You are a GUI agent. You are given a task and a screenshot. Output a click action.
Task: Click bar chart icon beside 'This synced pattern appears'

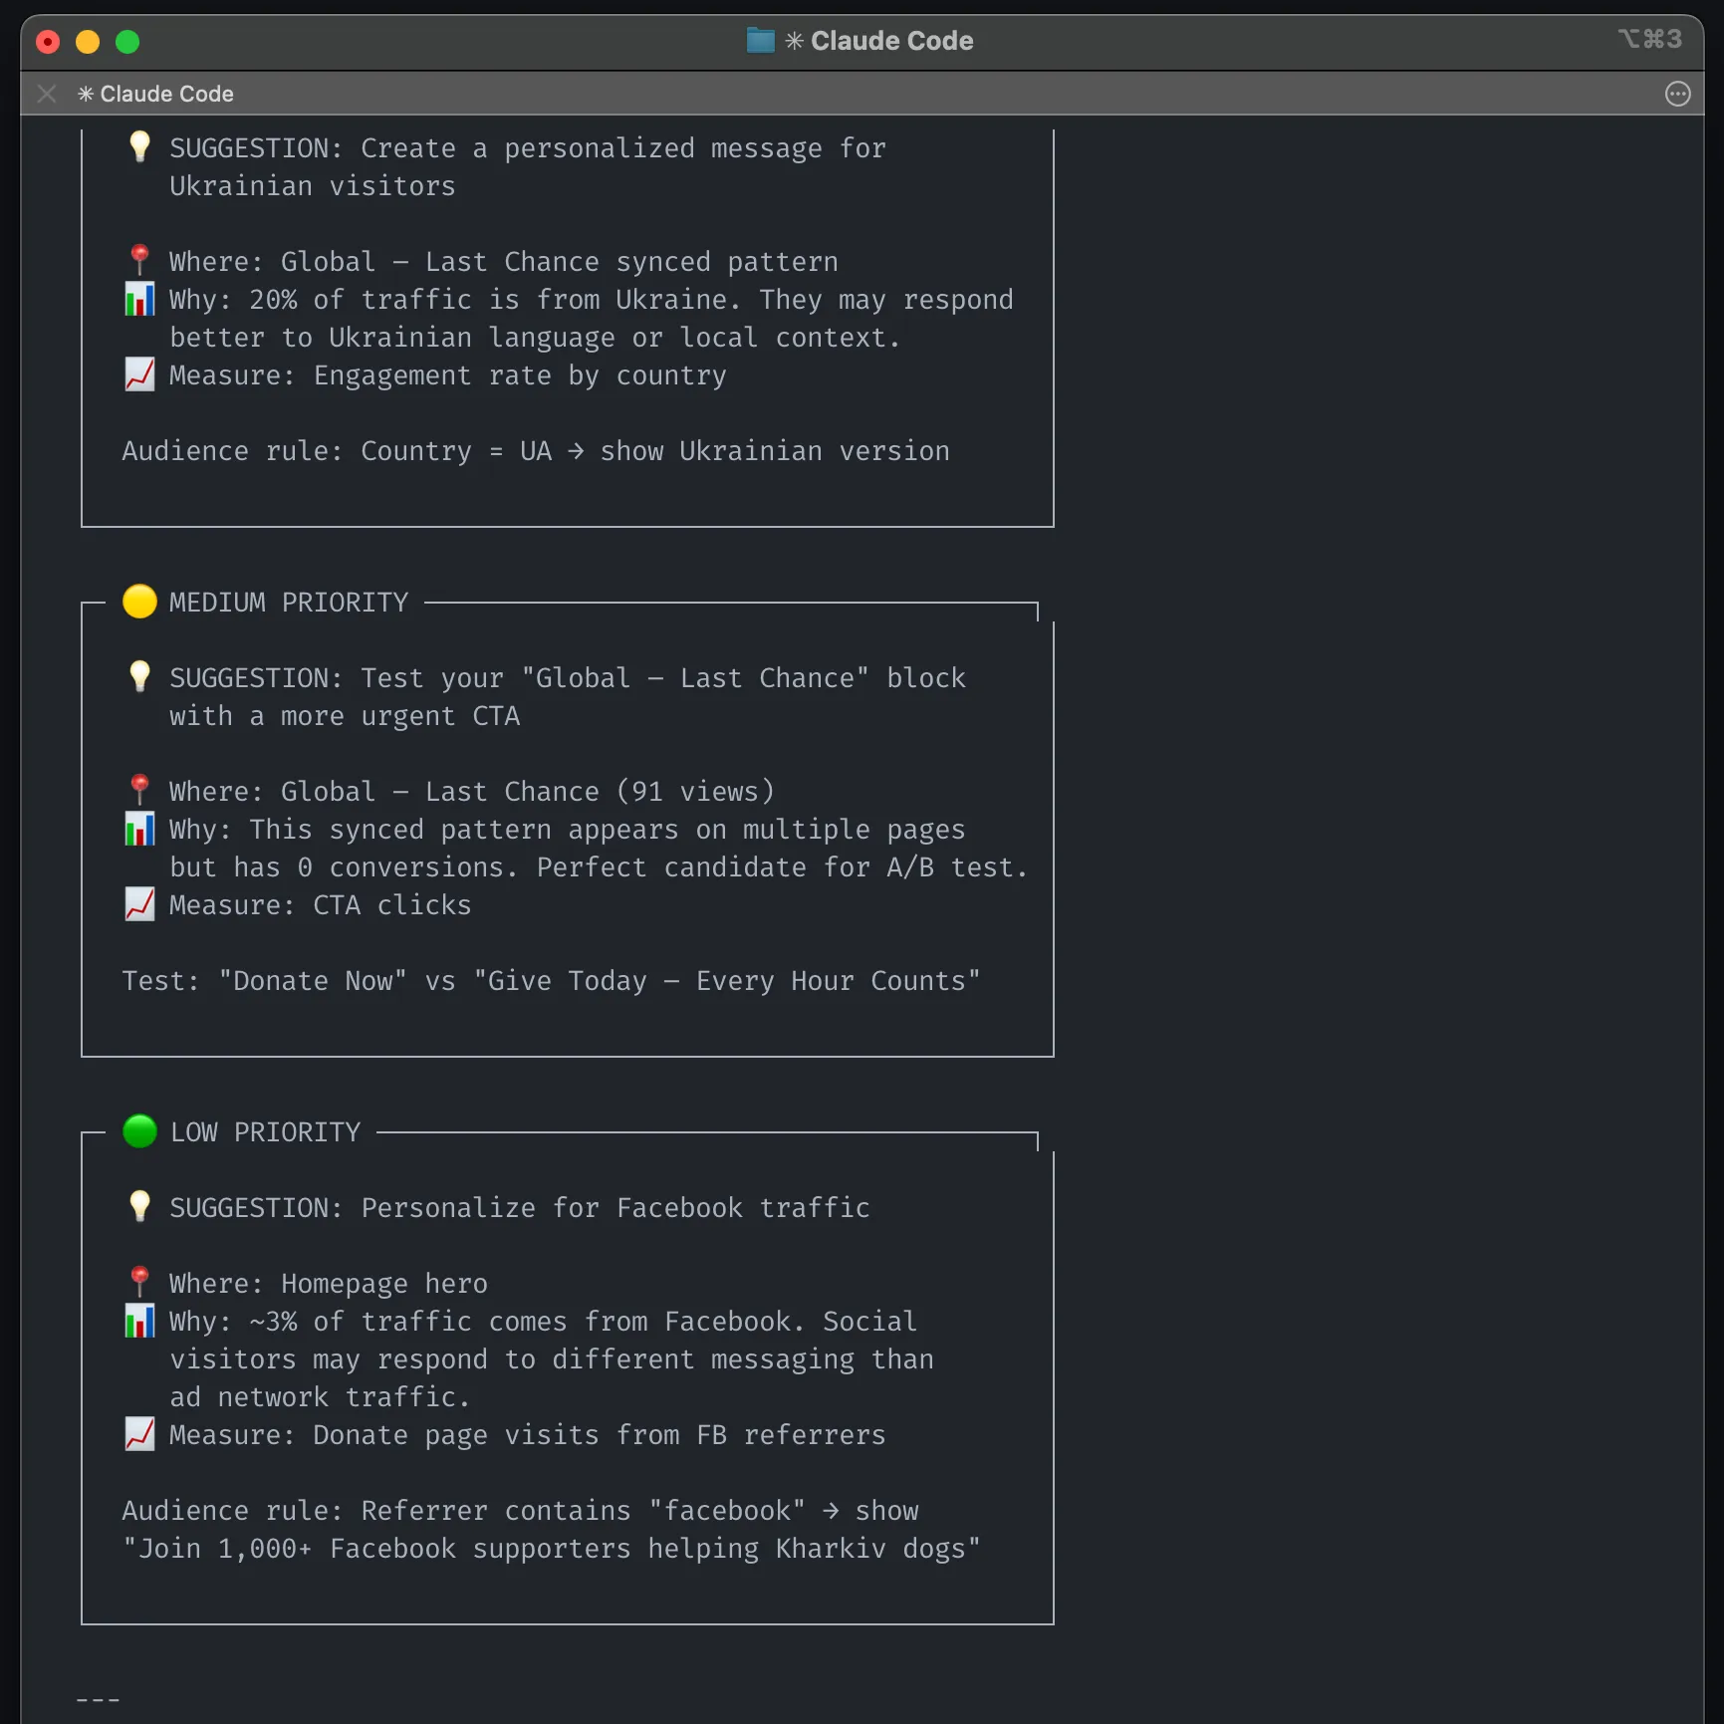(139, 829)
